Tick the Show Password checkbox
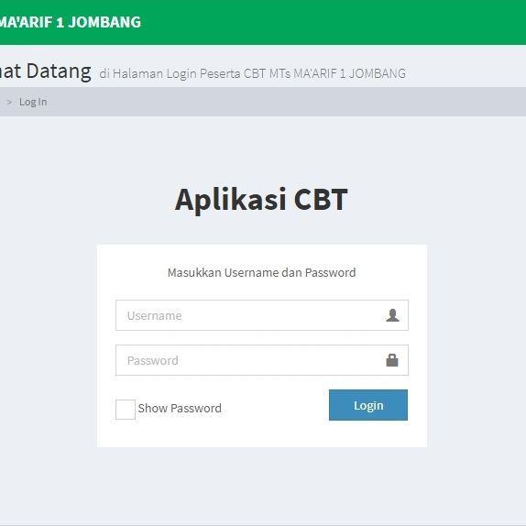Viewport: 526px width, 526px height. pos(126,410)
